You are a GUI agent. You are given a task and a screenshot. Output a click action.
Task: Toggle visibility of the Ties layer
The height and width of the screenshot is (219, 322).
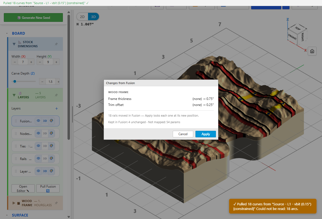tap(38, 146)
